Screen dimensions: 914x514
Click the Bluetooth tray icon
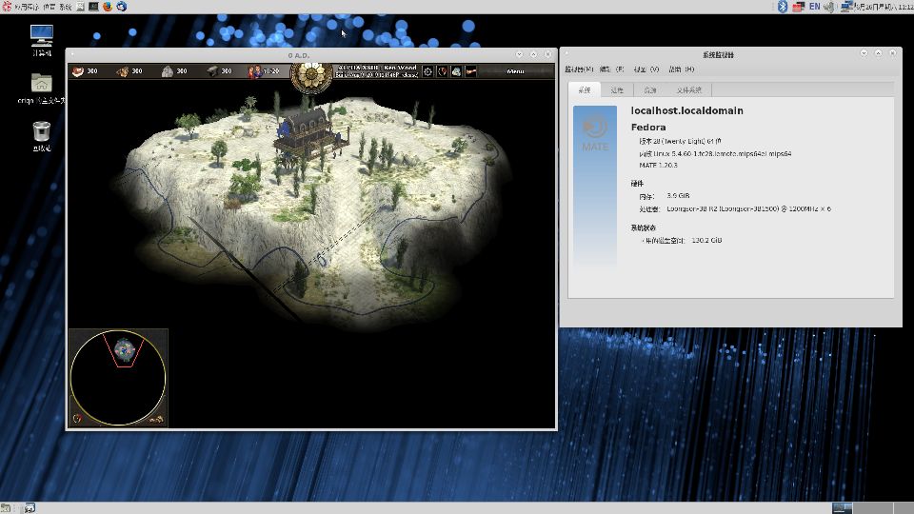(783, 7)
